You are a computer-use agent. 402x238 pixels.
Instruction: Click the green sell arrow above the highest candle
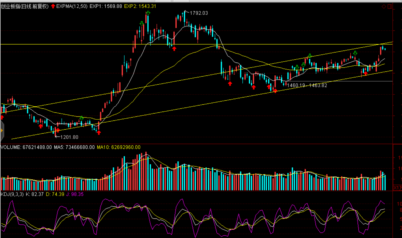tap(148, 13)
